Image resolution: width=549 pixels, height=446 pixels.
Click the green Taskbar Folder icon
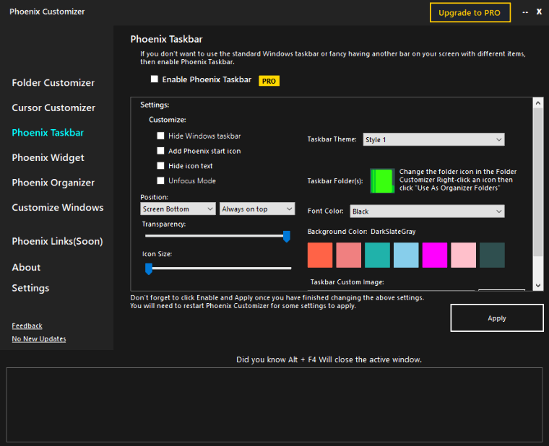382,180
